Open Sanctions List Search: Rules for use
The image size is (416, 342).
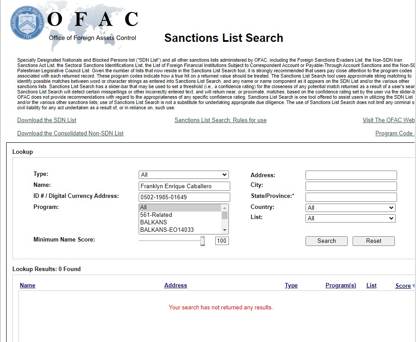(x=220, y=120)
